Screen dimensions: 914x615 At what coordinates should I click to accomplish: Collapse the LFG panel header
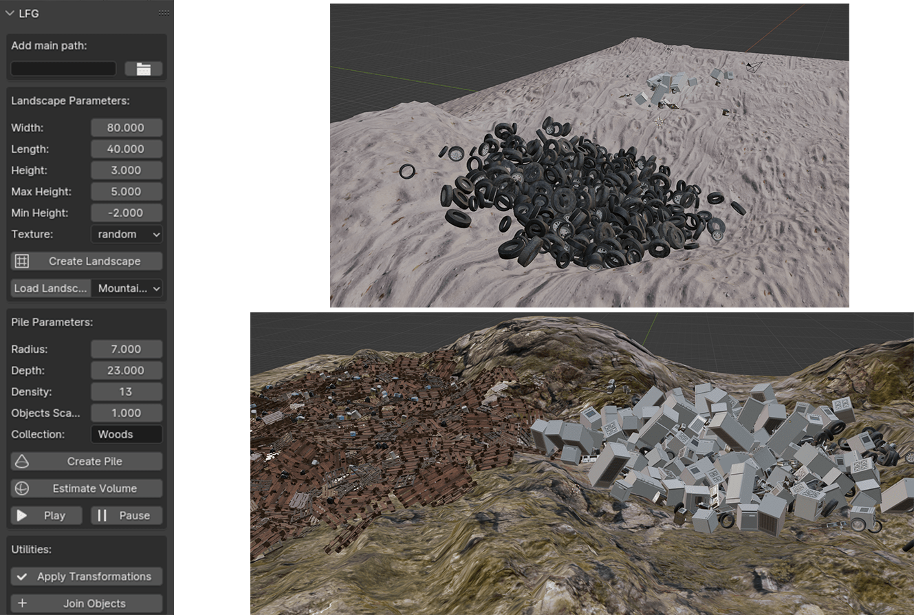click(10, 13)
